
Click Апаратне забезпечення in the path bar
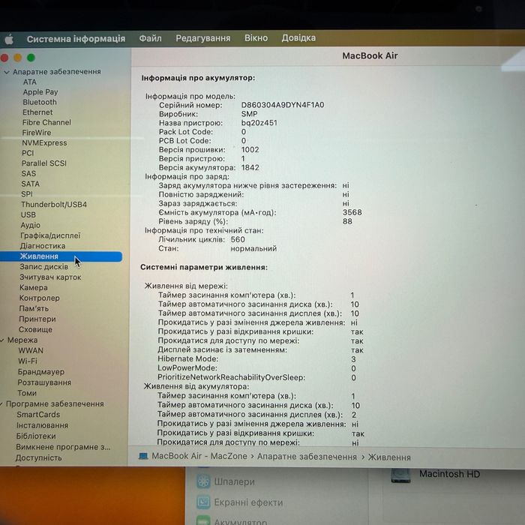(307, 457)
